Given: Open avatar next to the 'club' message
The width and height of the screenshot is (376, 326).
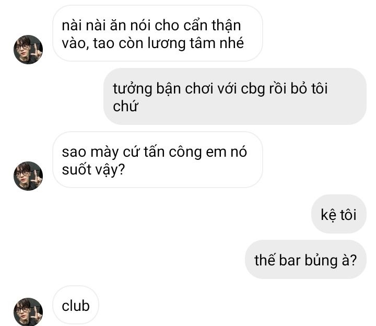Looking at the screenshot, I should pyautogui.click(x=28, y=312).
